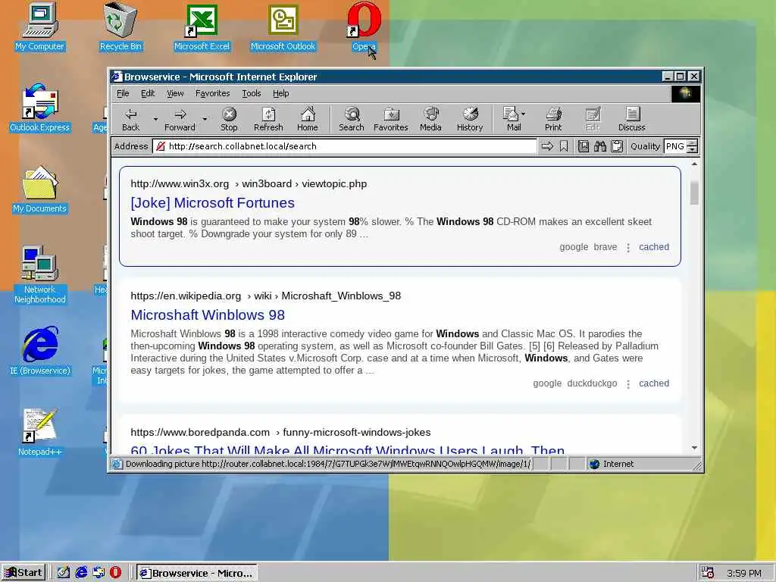Select IE (Browservice) desktop icon
The height and width of the screenshot is (582, 776).
[x=39, y=351]
